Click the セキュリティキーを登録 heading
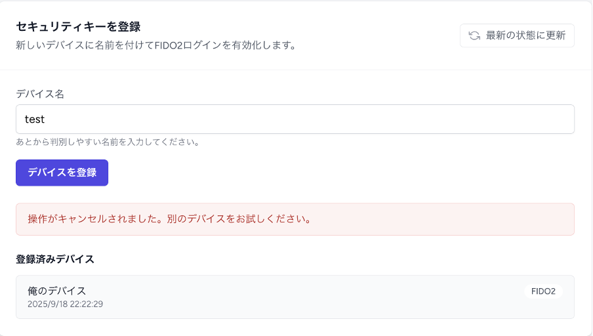This screenshot has width=593, height=336. 78,27
